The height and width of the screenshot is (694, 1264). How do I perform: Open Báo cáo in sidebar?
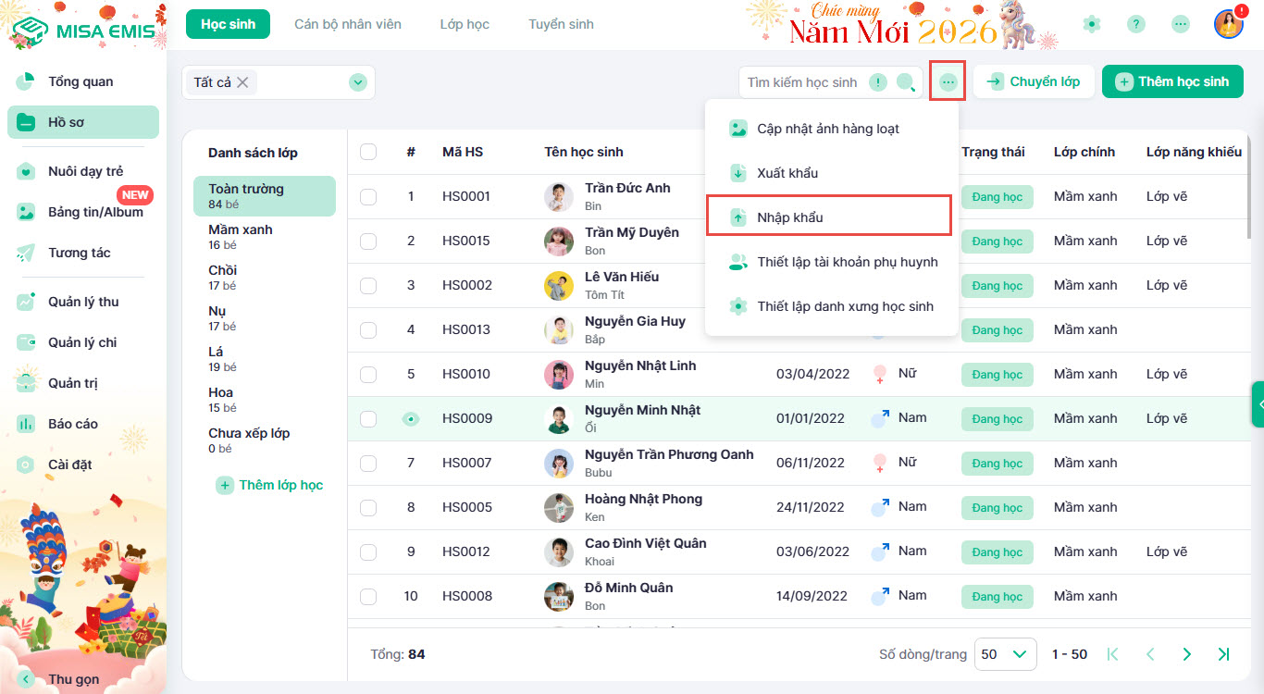[x=73, y=424]
